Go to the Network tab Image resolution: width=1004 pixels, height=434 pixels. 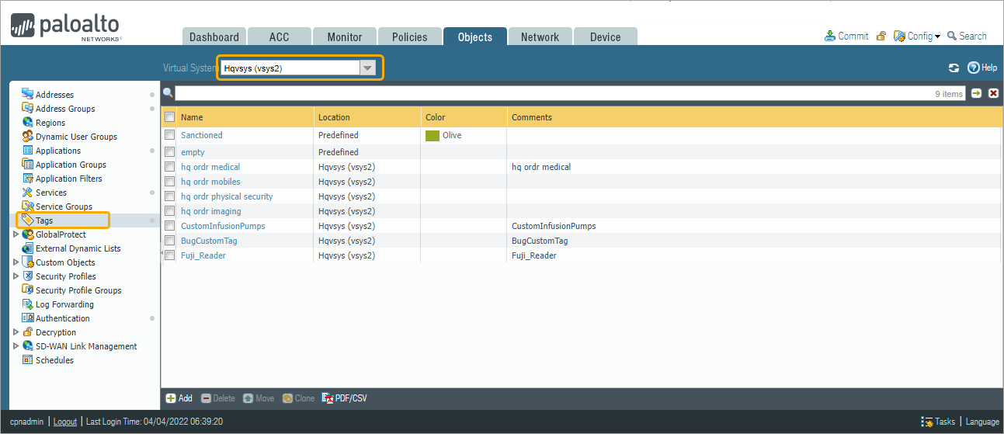pyautogui.click(x=540, y=37)
